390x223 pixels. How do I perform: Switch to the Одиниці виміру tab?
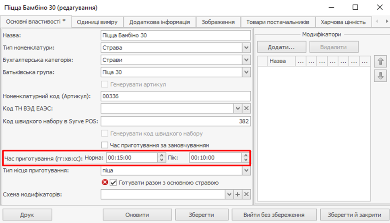97,22
